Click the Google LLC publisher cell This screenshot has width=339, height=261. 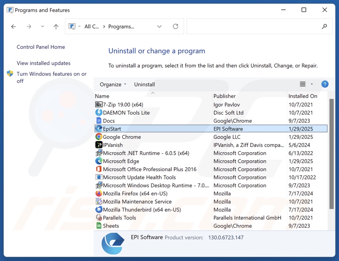227,137
